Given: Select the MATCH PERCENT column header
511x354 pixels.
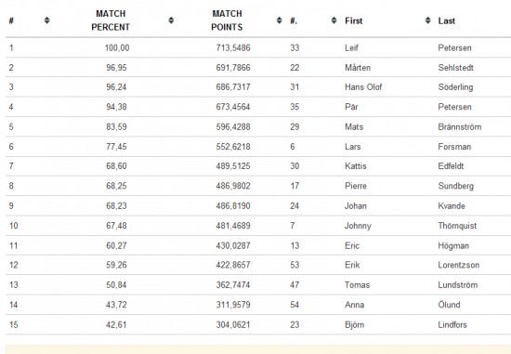Looking at the screenshot, I should point(111,20).
